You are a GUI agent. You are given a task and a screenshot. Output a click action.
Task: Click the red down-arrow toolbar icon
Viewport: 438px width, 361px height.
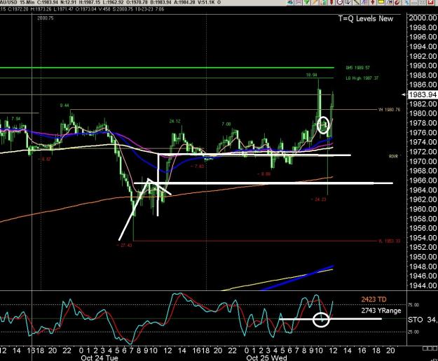pyautogui.click(x=372, y=2)
